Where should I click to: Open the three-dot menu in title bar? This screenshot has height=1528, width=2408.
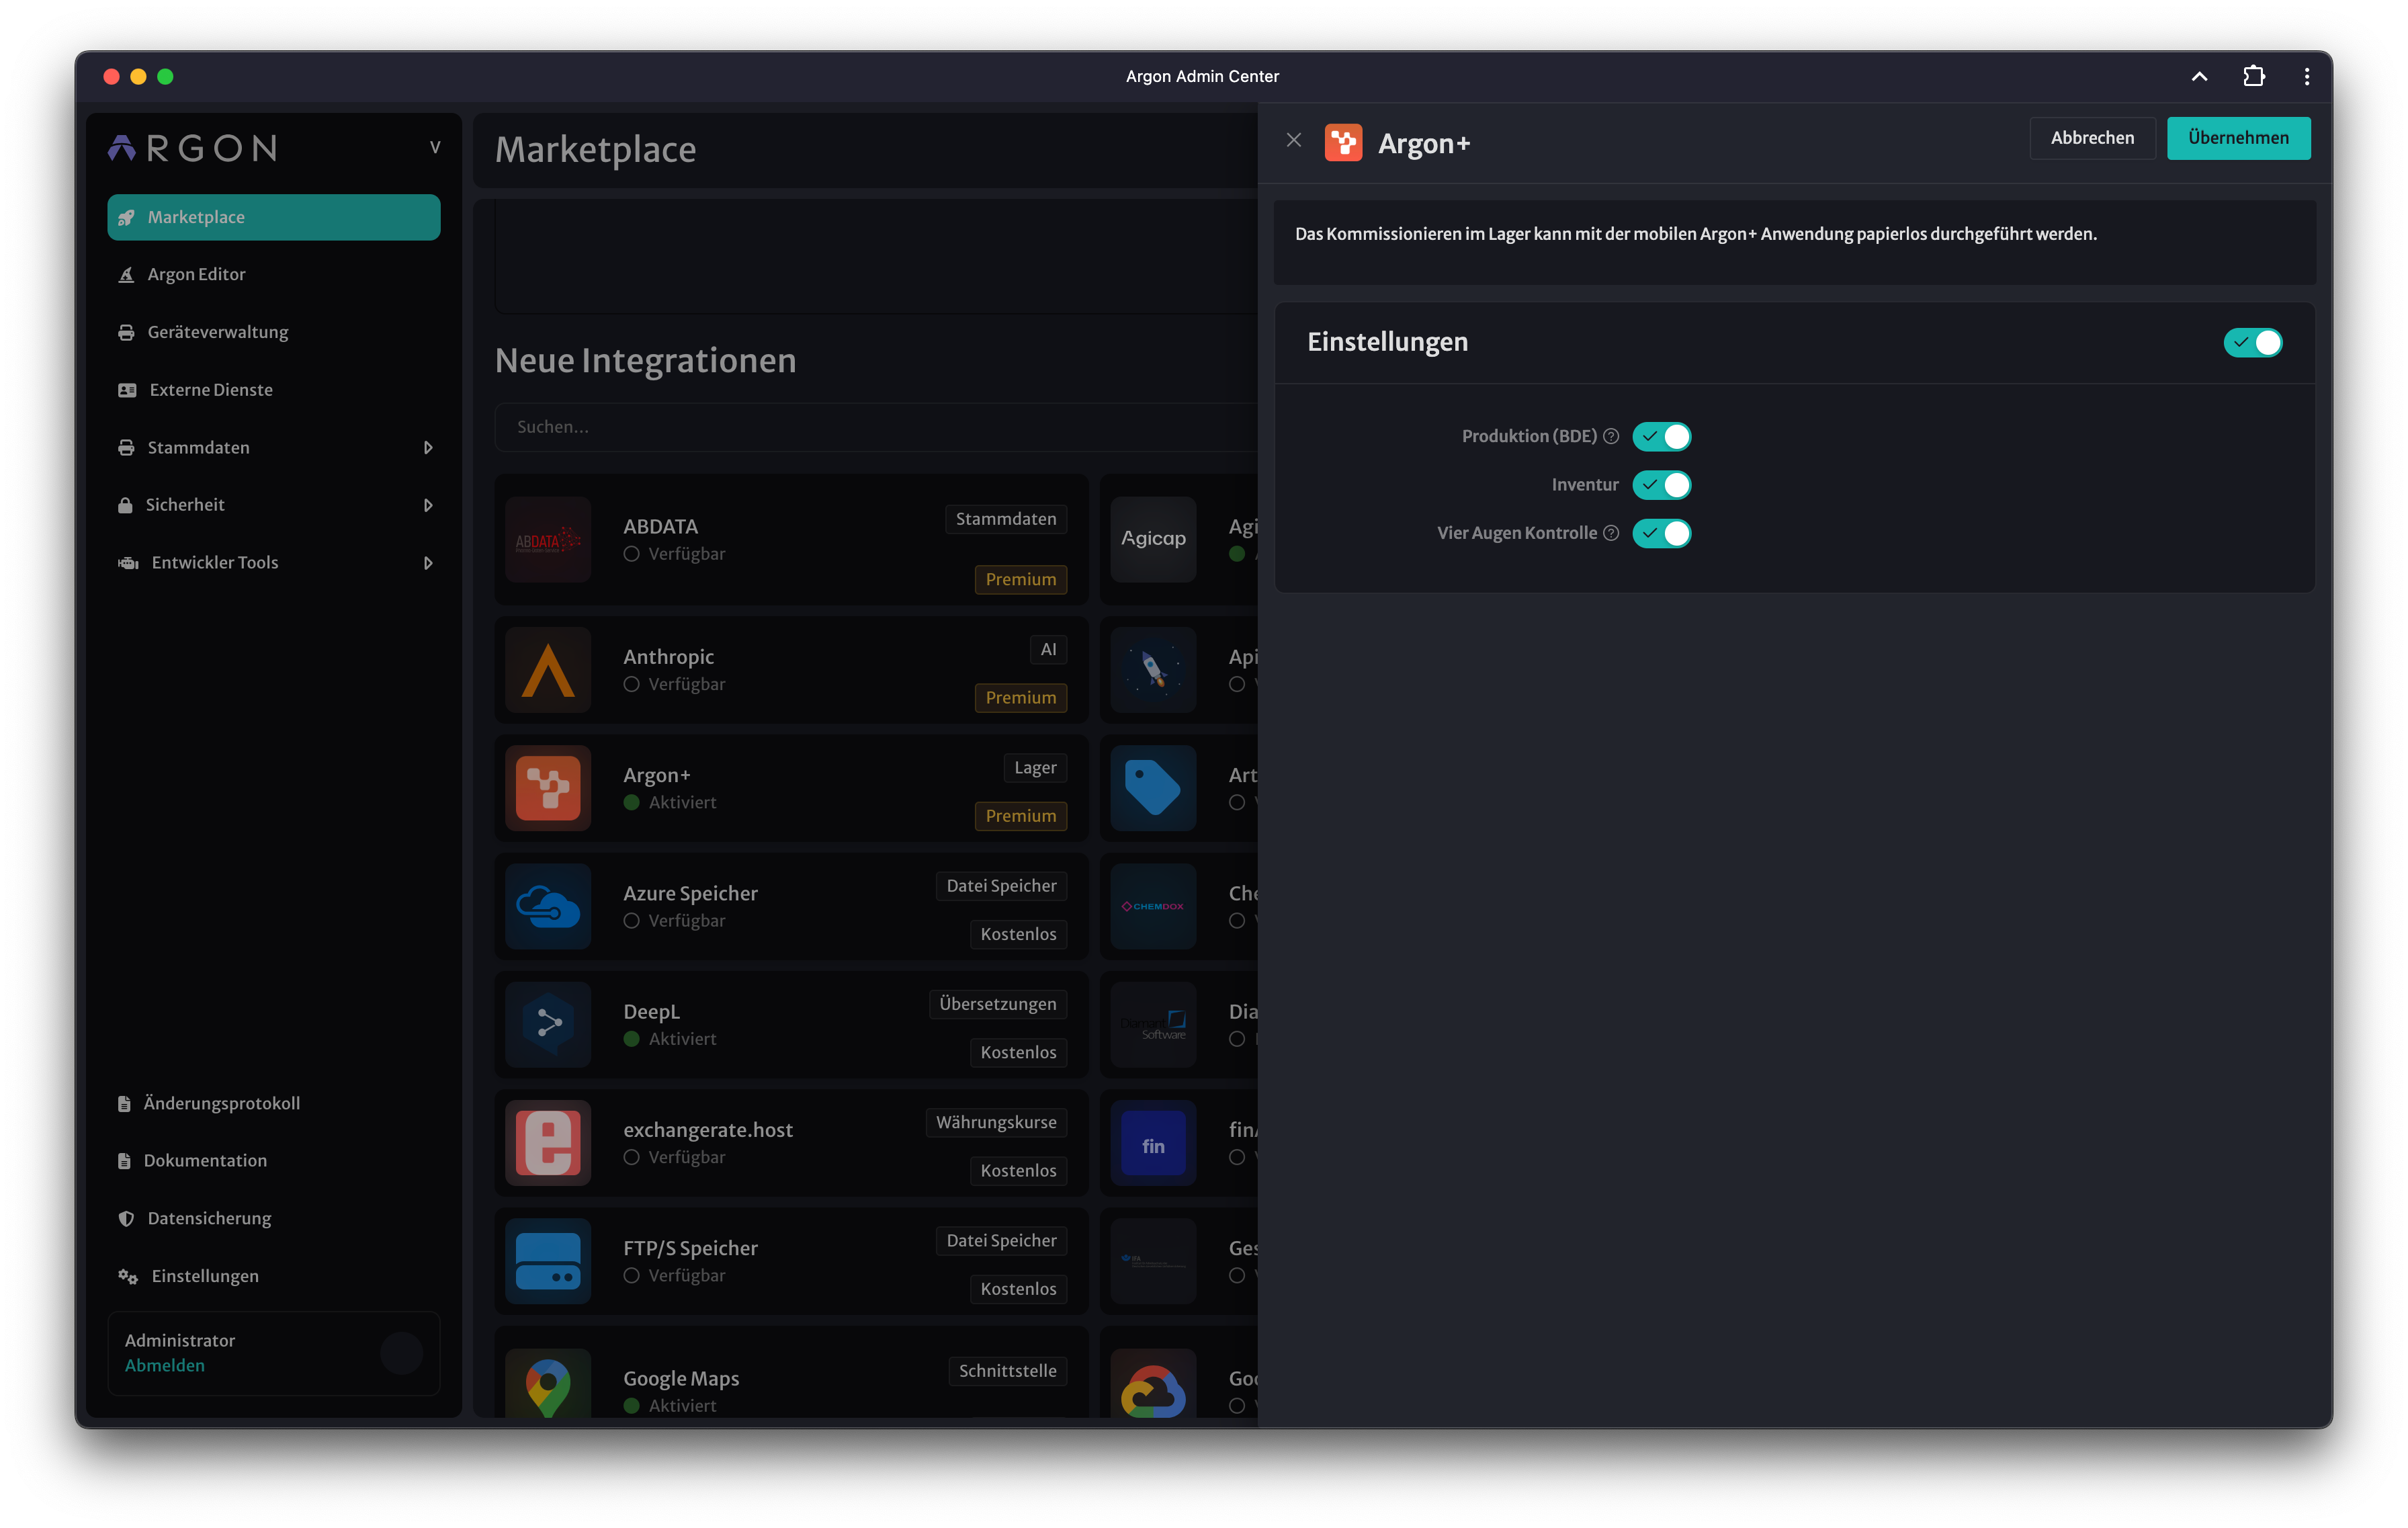[2307, 76]
